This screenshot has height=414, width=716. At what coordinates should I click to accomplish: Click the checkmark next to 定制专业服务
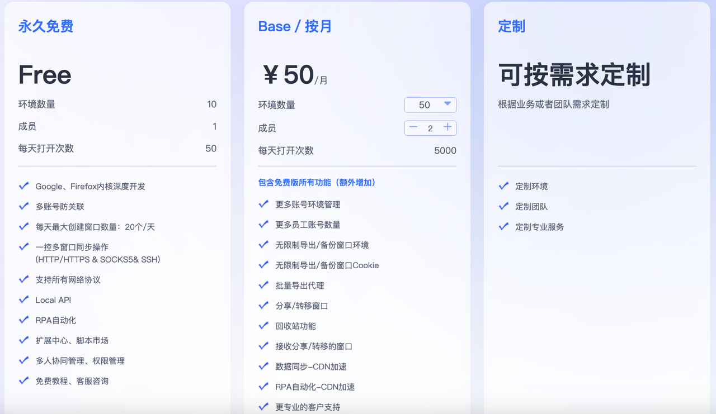pyautogui.click(x=503, y=227)
